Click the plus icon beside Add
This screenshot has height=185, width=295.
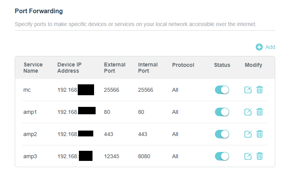point(259,47)
